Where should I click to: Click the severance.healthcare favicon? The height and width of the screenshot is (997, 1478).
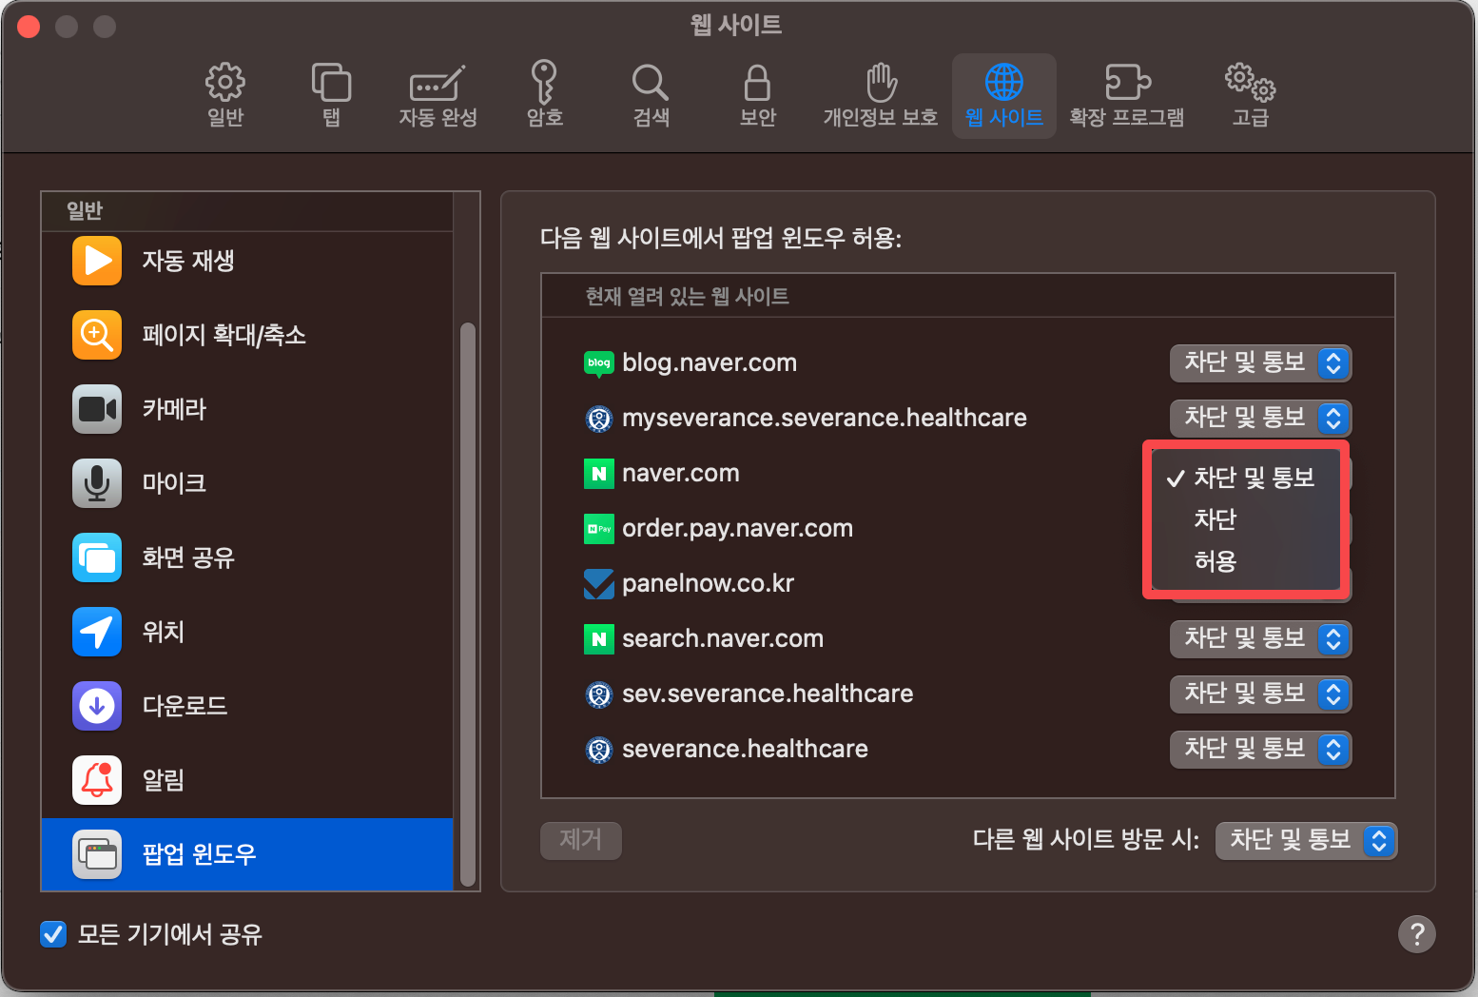599,750
